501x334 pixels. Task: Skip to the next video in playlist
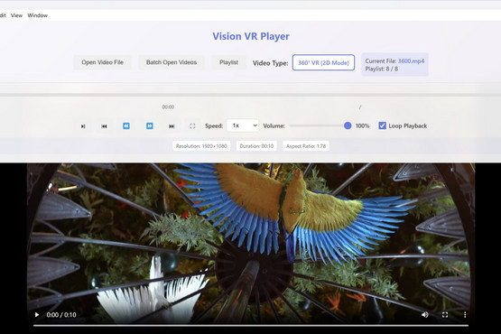[172, 126]
